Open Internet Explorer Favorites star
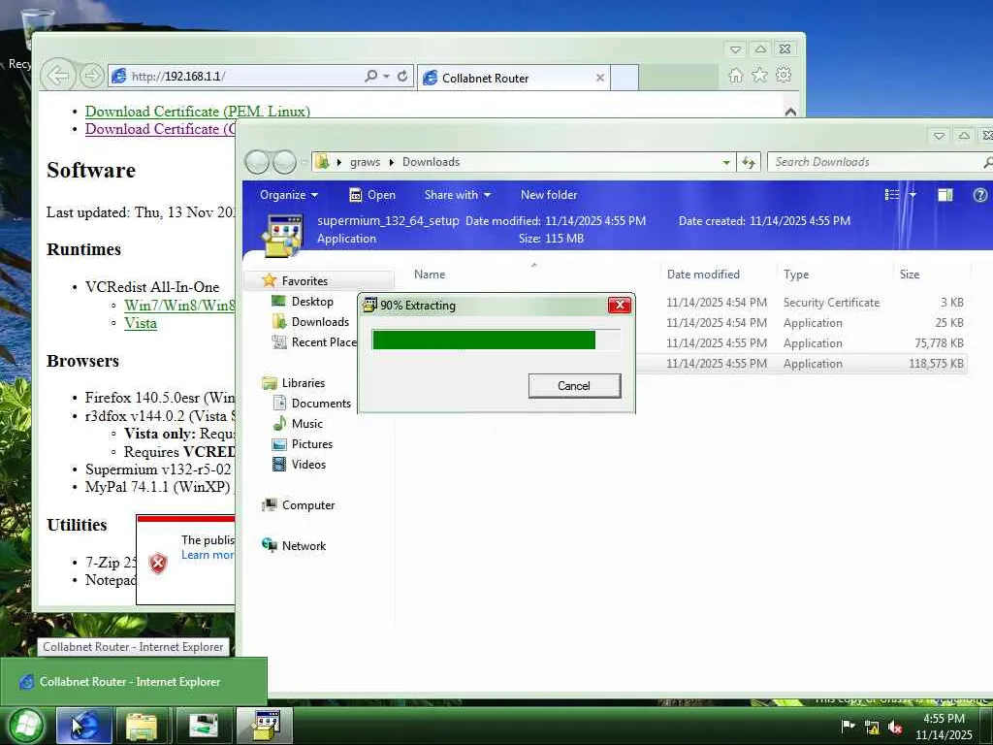Image resolution: width=993 pixels, height=745 pixels. pos(759,76)
